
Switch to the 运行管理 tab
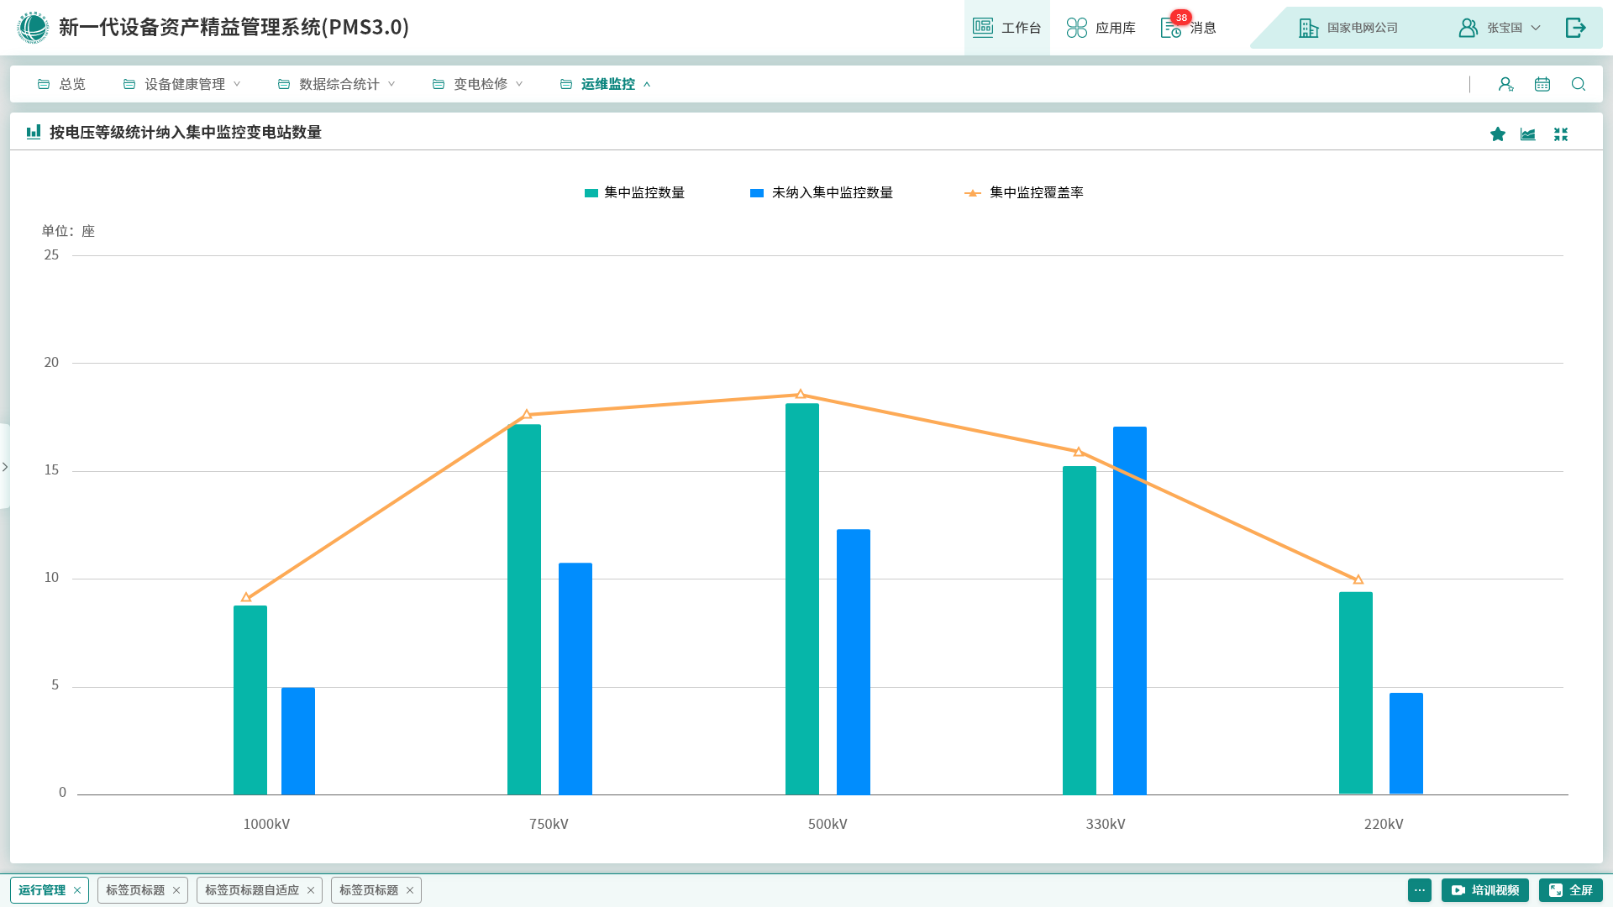click(42, 890)
